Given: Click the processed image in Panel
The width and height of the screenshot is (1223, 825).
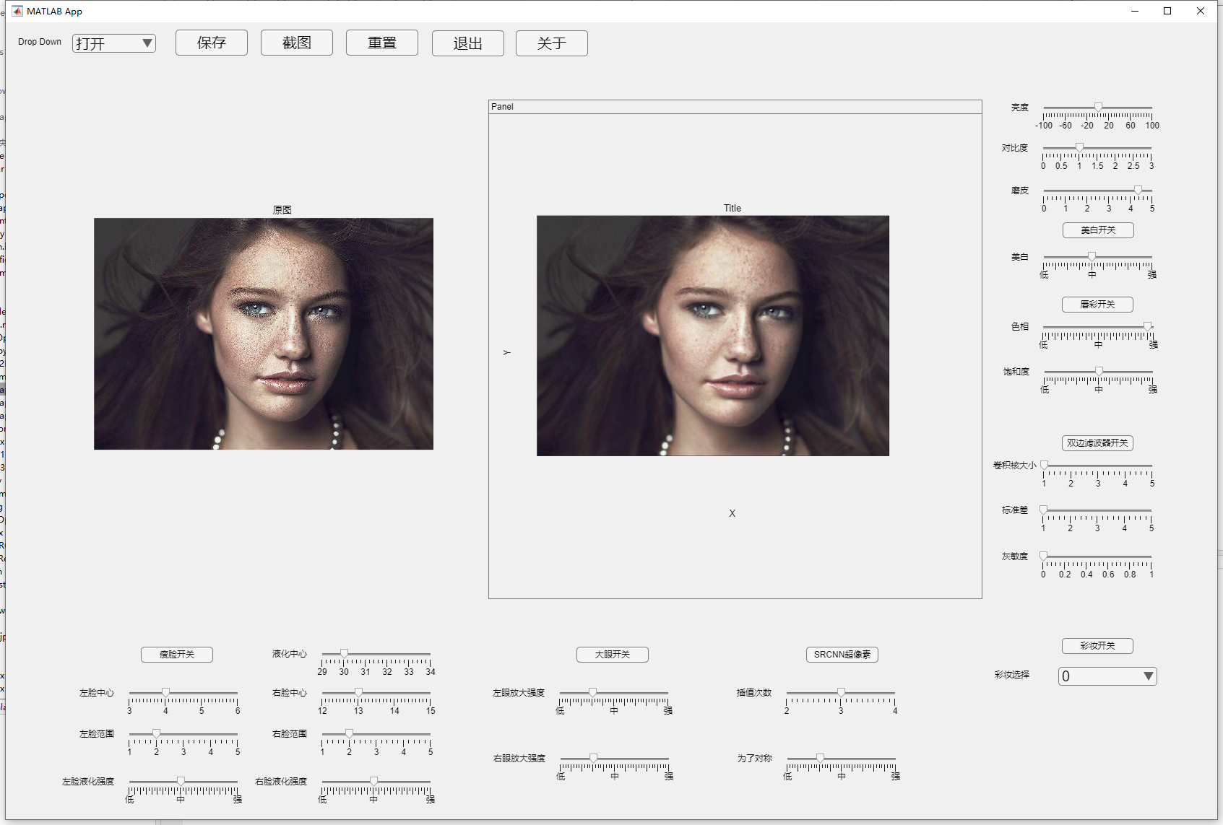Looking at the screenshot, I should click(x=713, y=336).
